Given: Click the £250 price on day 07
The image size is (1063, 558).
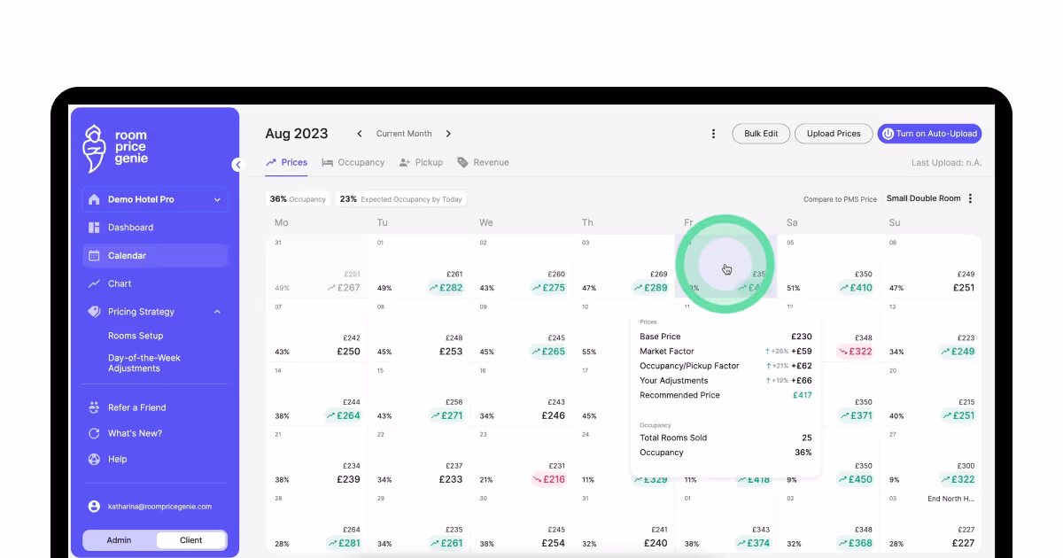Looking at the screenshot, I should [349, 352].
